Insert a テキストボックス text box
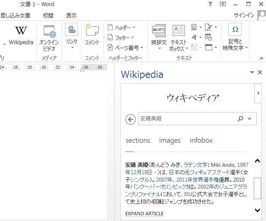This screenshot has width=266, height=221. 178,38
